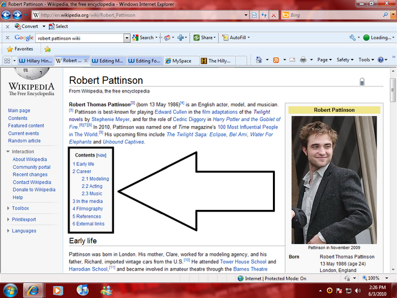
Task: Click the Quick Tabs grid icon
Action: point(7,61)
